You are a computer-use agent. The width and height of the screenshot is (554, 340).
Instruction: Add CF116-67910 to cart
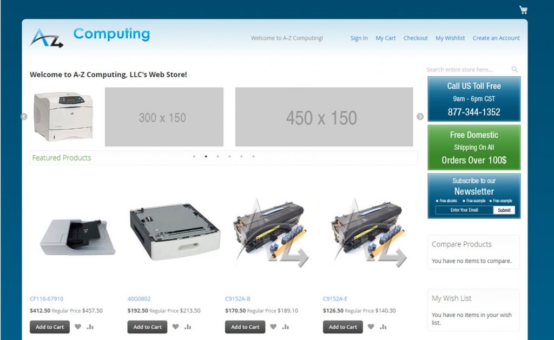(50, 327)
